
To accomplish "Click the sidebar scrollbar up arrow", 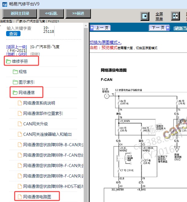I will 86,26.
